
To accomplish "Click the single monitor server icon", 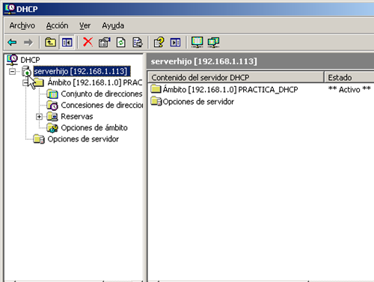I will (197, 42).
